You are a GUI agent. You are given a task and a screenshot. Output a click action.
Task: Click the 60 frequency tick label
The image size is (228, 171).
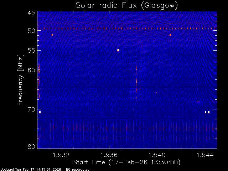click(x=31, y=70)
